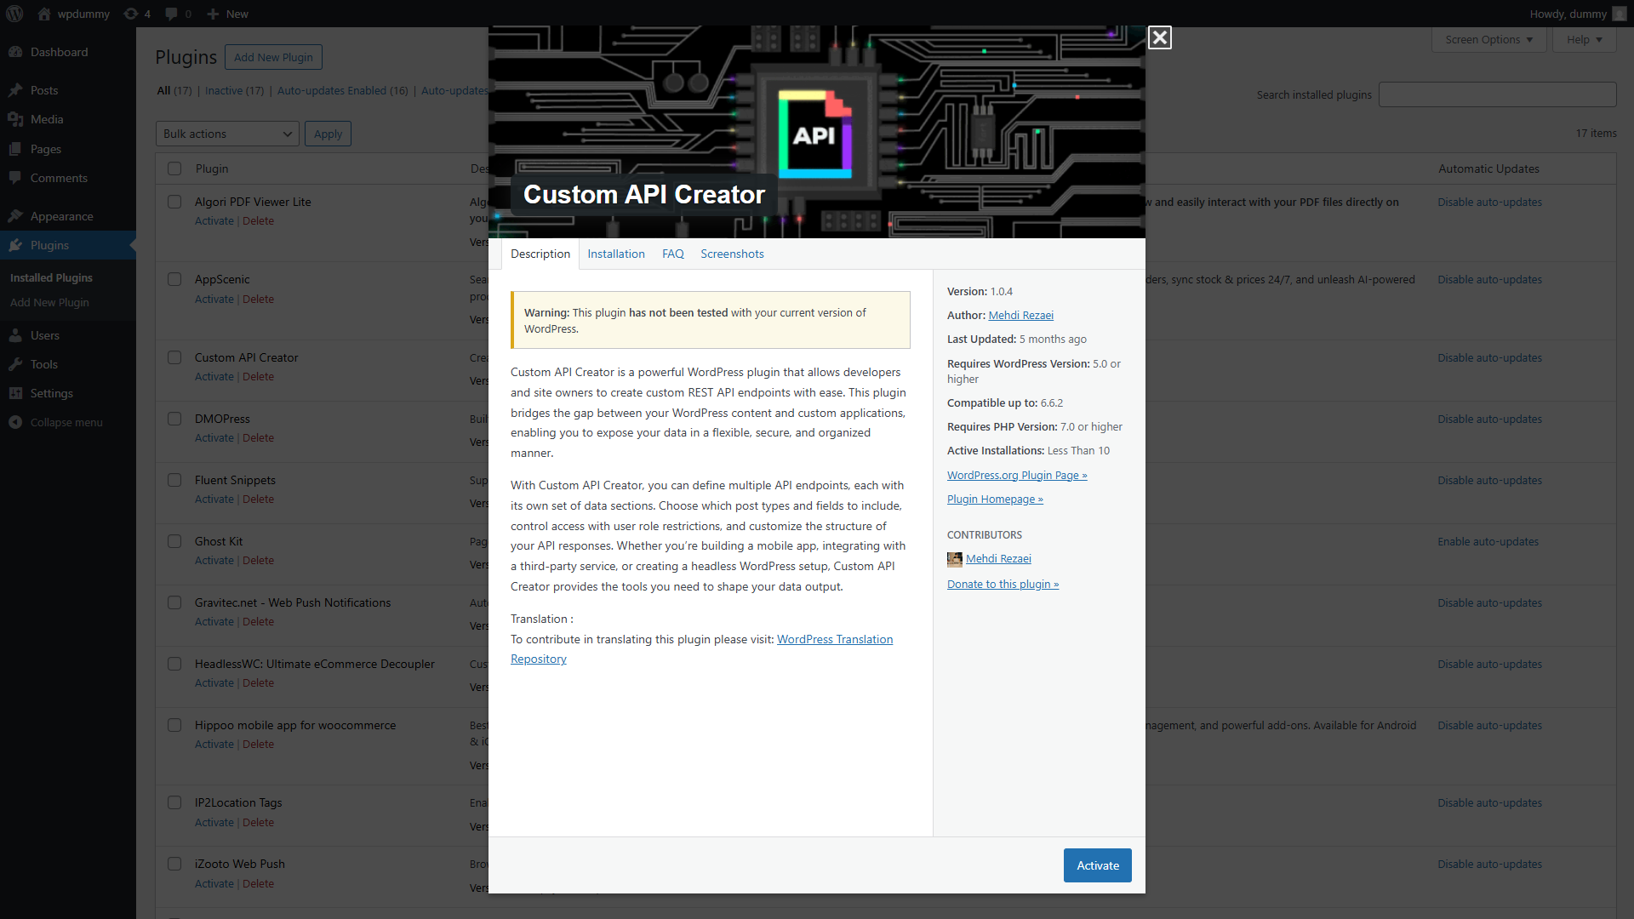Click the Search installed plugins field

point(1497,94)
